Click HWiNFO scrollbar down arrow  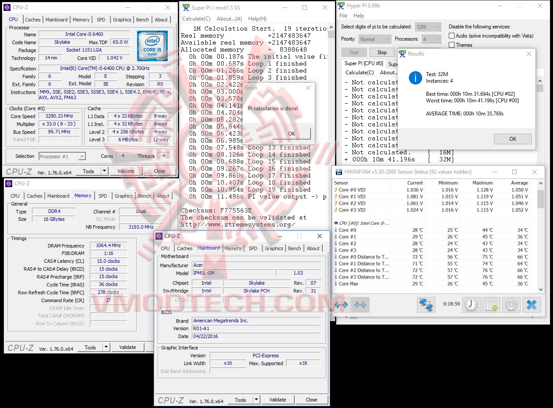point(541,289)
